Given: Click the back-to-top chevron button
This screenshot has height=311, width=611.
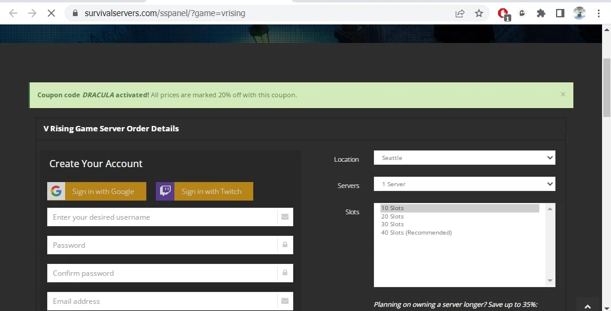Looking at the screenshot, I should [588, 306].
